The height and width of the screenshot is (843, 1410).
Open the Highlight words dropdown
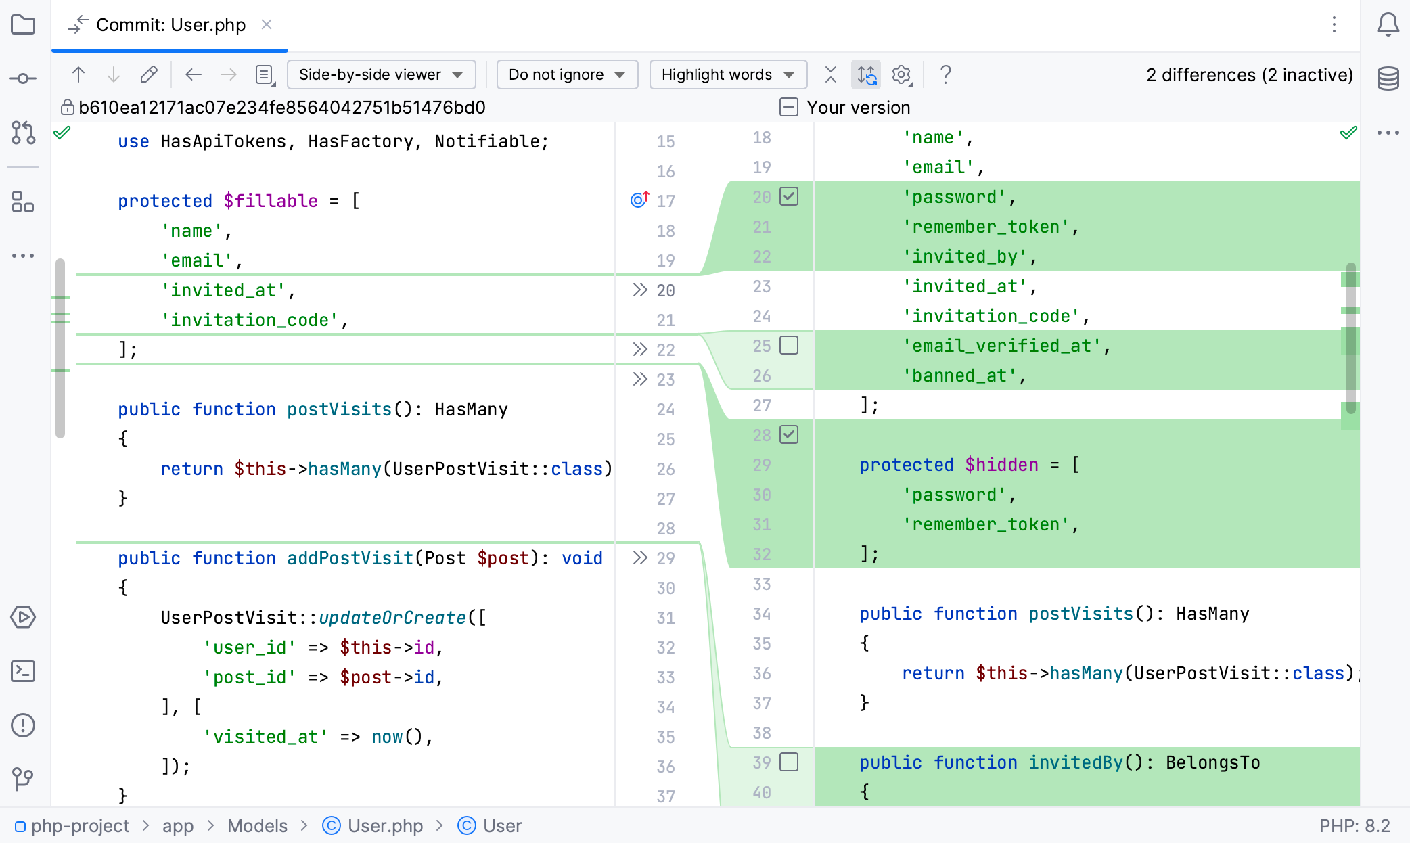tap(727, 74)
